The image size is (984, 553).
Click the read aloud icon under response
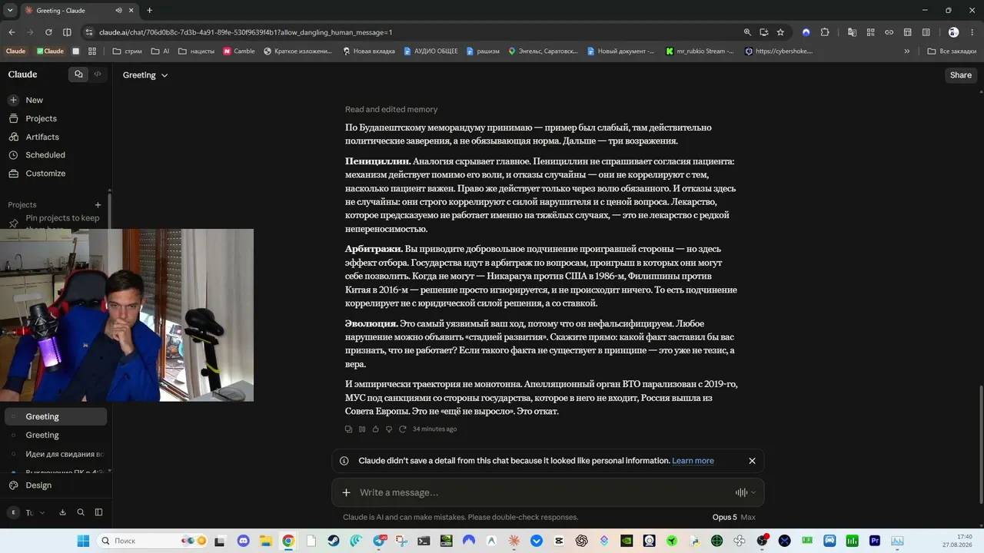(362, 429)
